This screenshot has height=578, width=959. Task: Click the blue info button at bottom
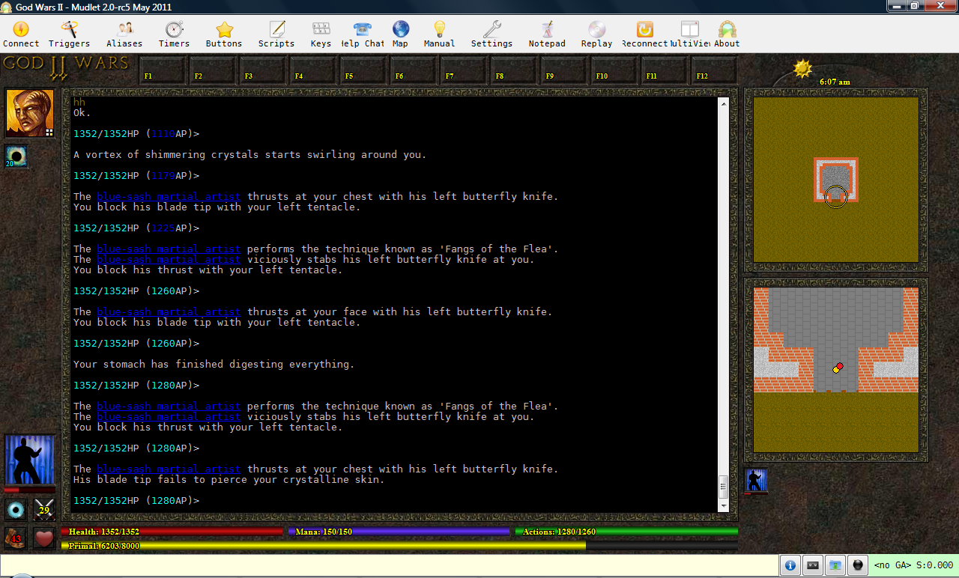click(x=790, y=565)
